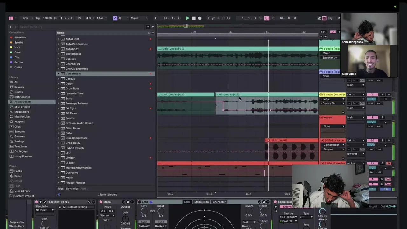Select the Character tab in Echo
Image resolution: width=407 pixels, height=229 pixels.
pyautogui.click(x=219, y=202)
